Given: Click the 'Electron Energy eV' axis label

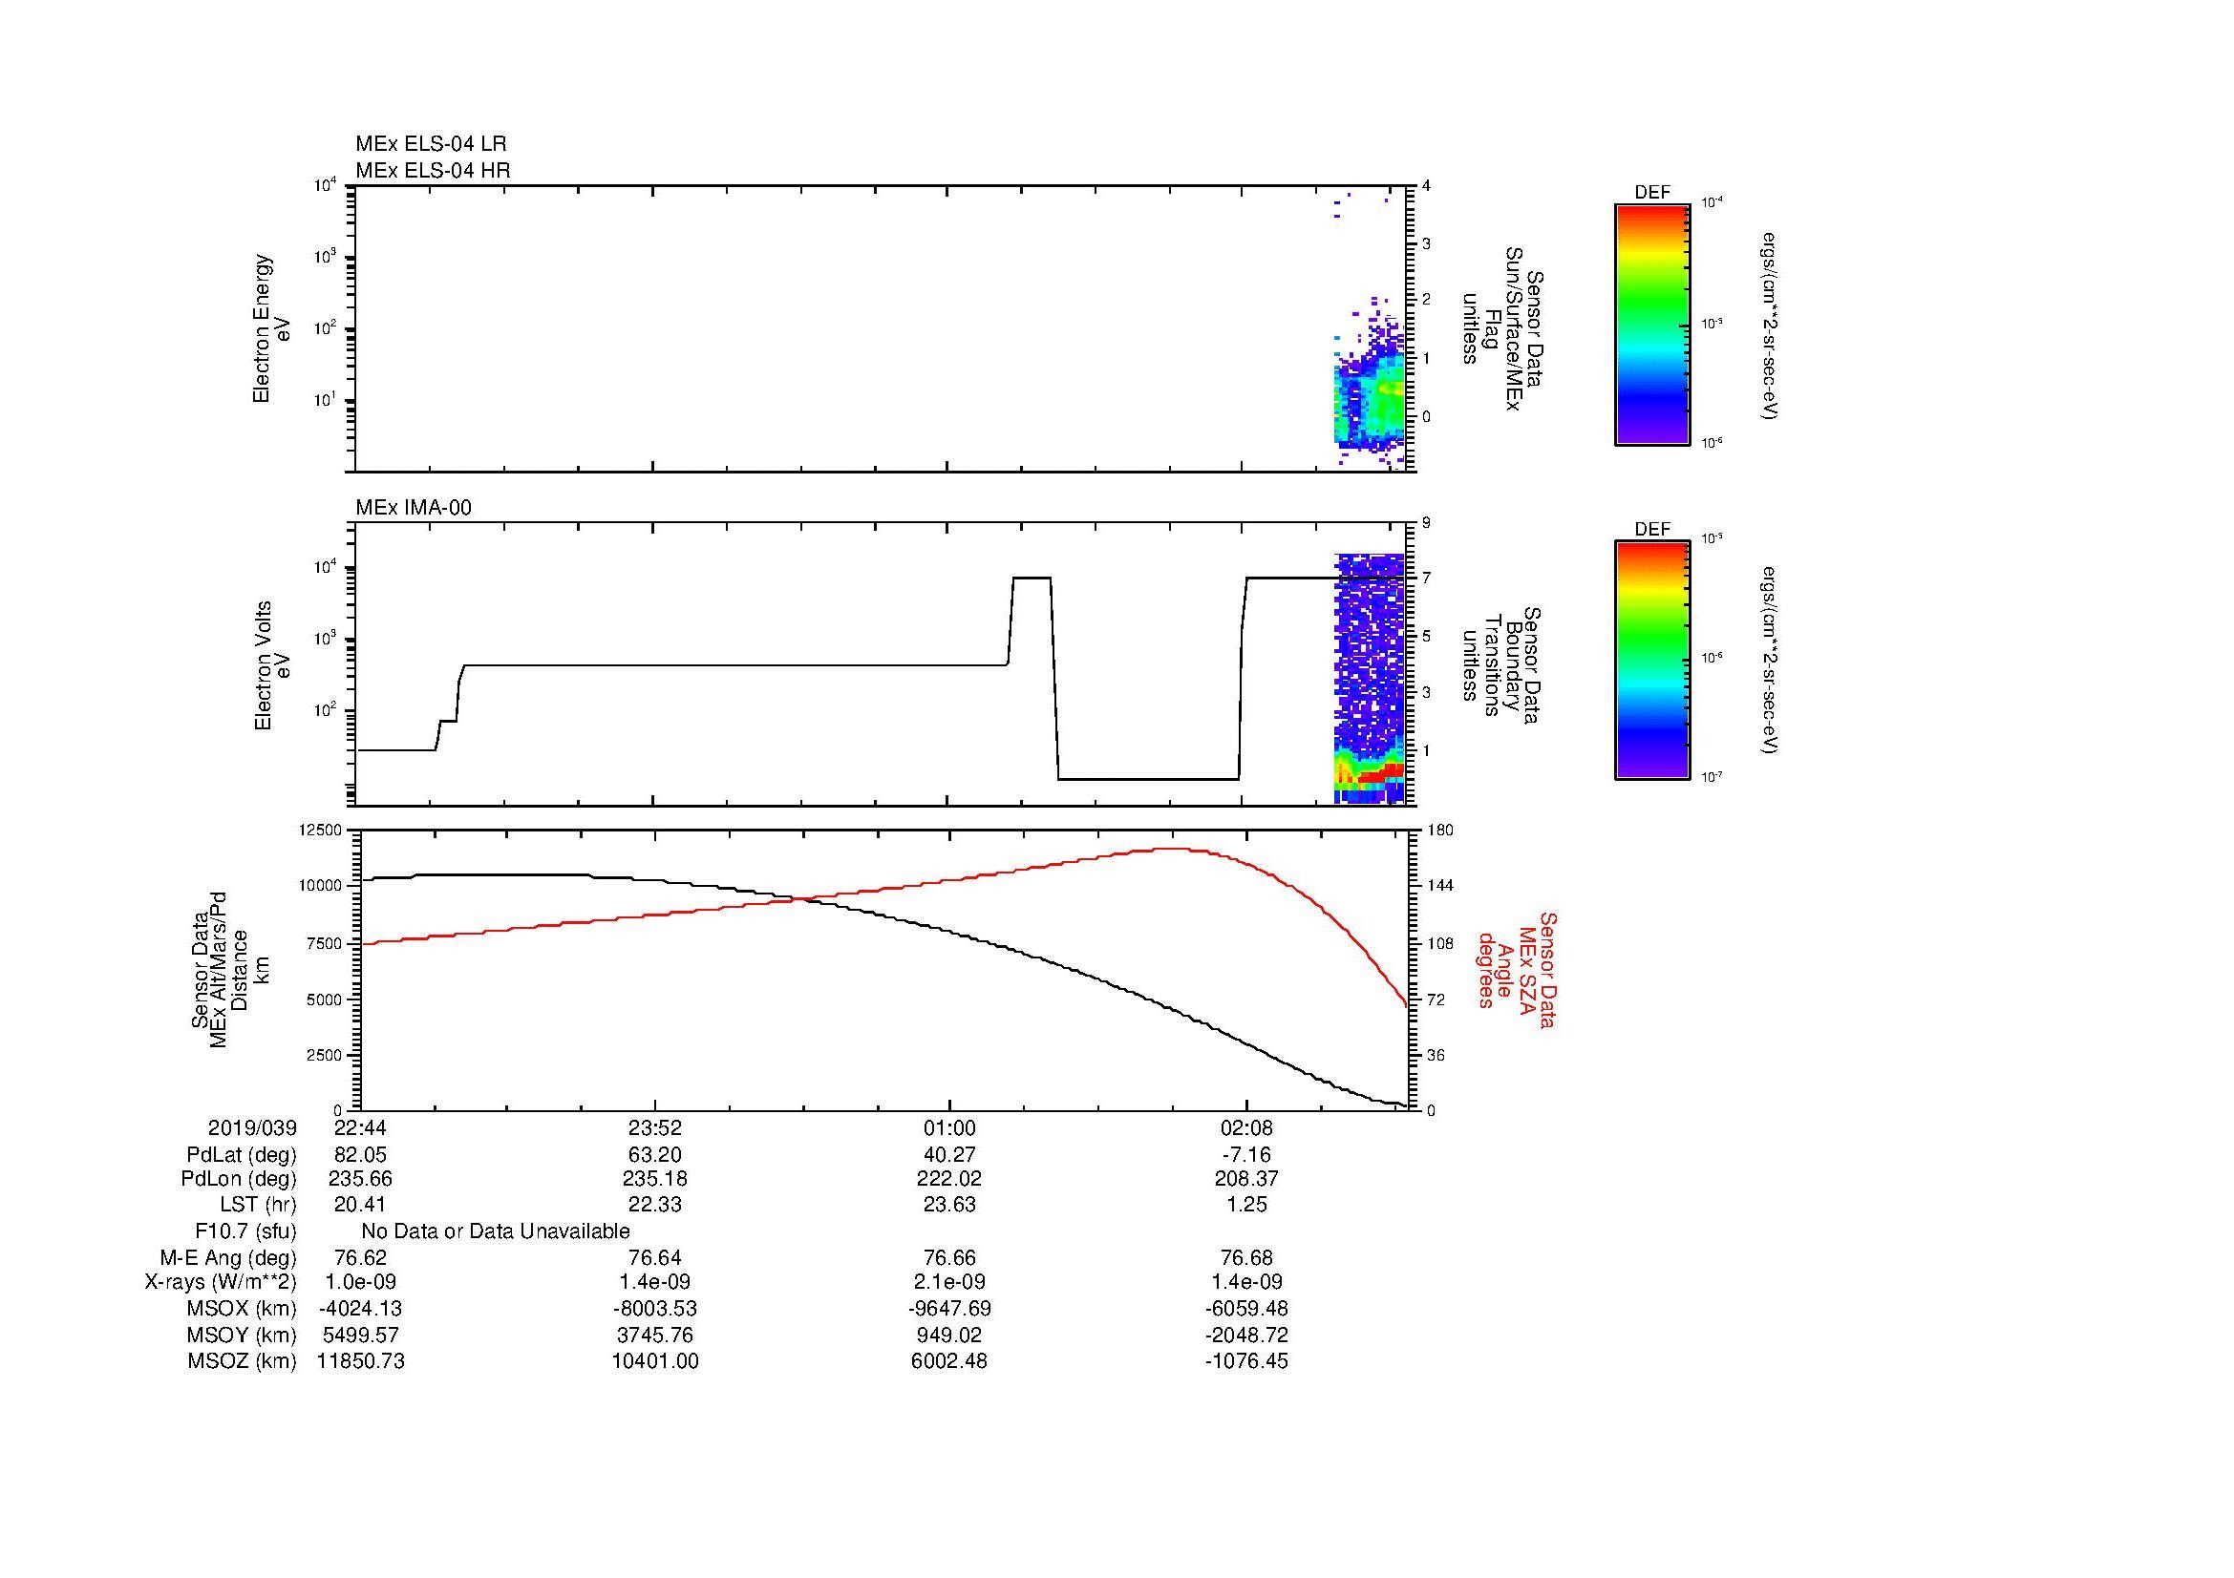Looking at the screenshot, I should click(272, 328).
